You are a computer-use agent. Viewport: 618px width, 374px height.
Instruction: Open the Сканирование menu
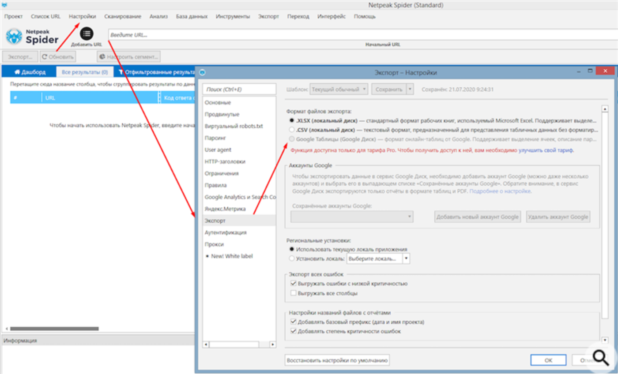coord(123,16)
